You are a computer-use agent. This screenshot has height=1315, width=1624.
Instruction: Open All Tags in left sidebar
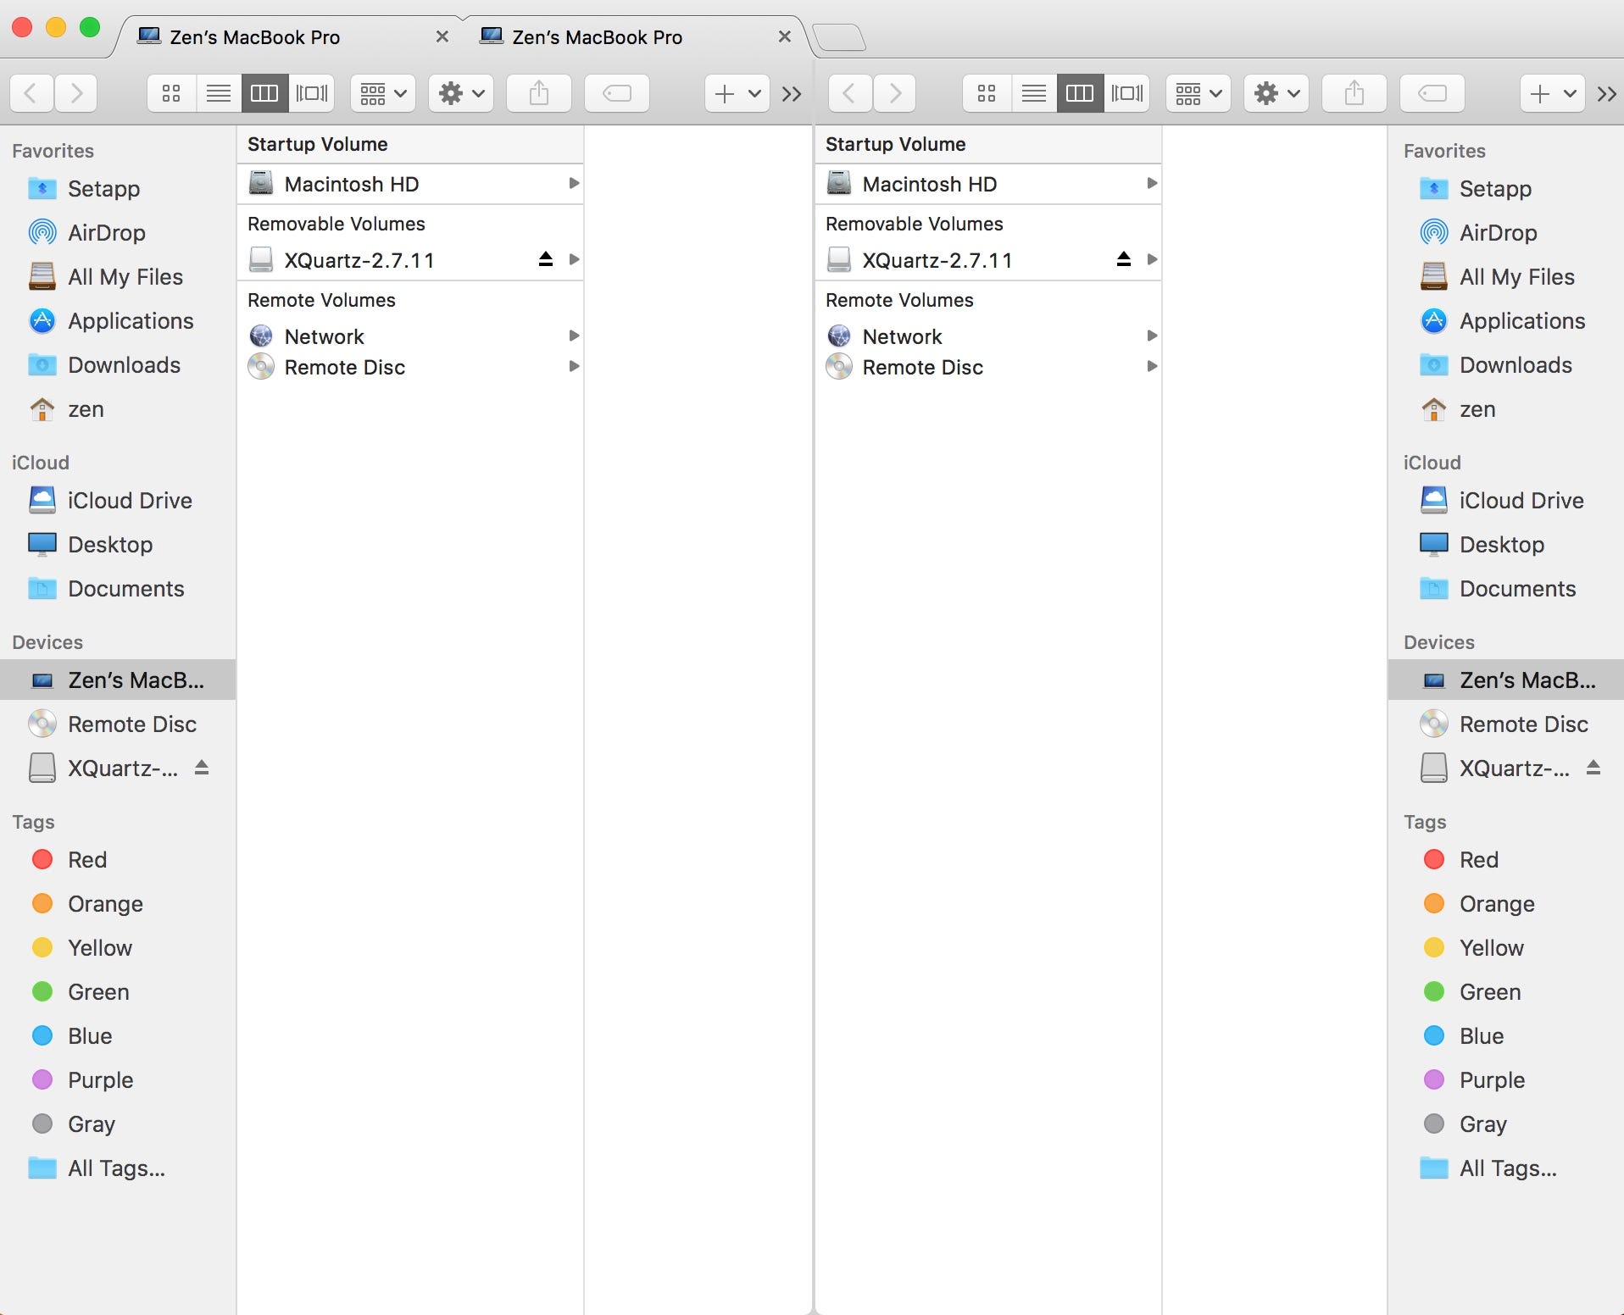118,1168
